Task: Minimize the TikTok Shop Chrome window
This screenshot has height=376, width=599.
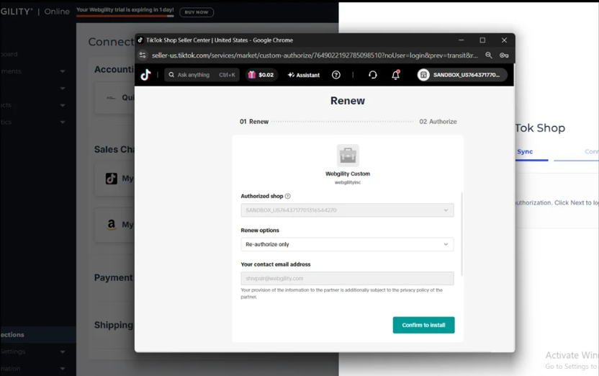Action: pos(461,40)
